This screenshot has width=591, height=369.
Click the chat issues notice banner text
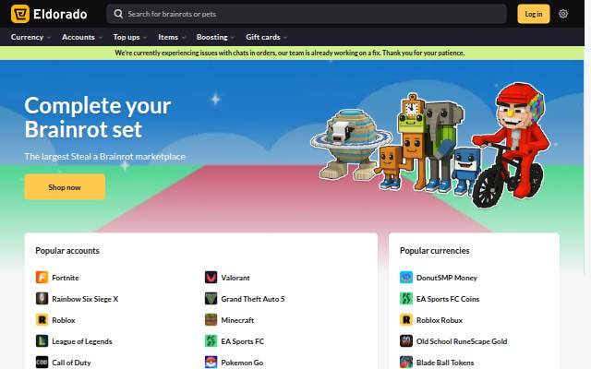(x=289, y=53)
